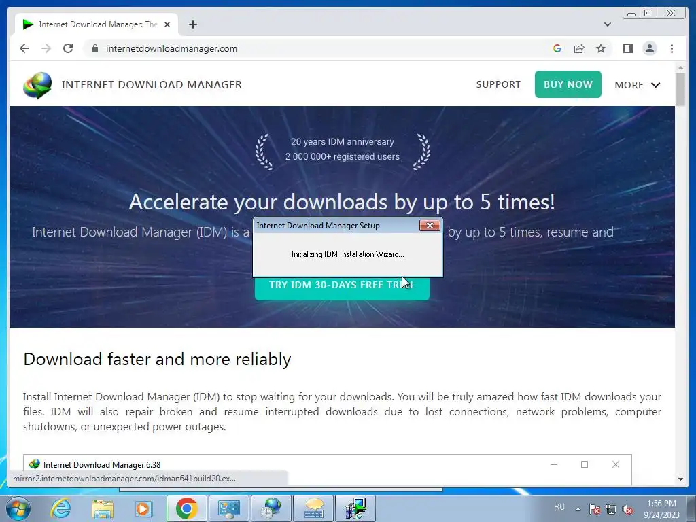Launch Internet Explorer from the taskbar
This screenshot has height=522, width=696.
60,508
